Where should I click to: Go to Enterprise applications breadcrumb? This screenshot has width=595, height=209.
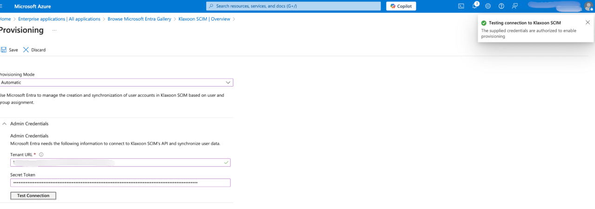tap(59, 19)
